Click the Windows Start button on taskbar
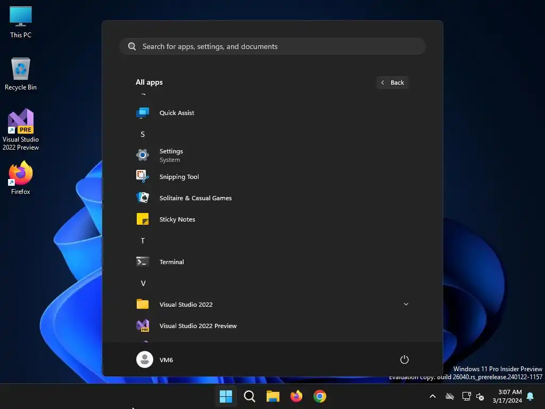Image resolution: width=545 pixels, height=409 pixels. (226, 396)
